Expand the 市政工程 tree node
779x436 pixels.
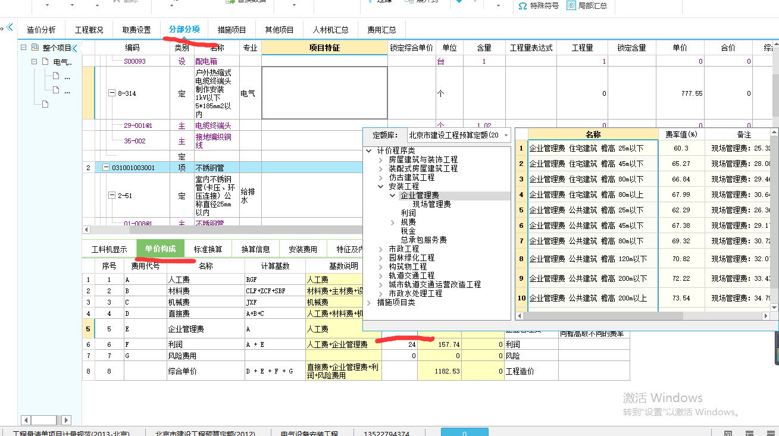tap(381, 249)
